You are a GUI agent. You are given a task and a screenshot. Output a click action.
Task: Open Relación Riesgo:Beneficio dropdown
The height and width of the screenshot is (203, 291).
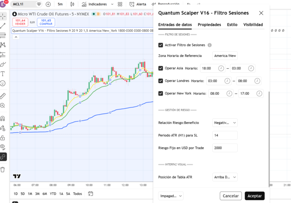coord(225,123)
